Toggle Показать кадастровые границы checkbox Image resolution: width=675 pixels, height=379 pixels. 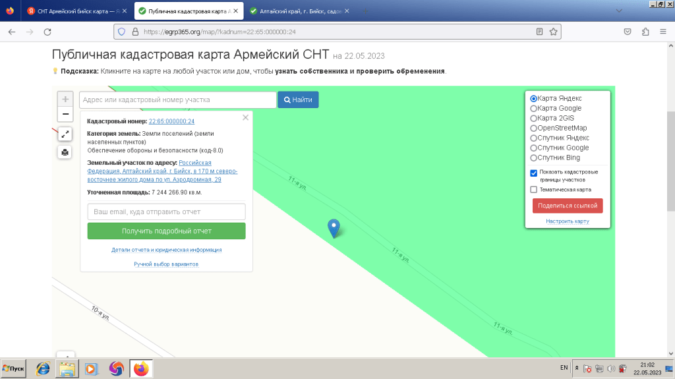[x=534, y=173]
